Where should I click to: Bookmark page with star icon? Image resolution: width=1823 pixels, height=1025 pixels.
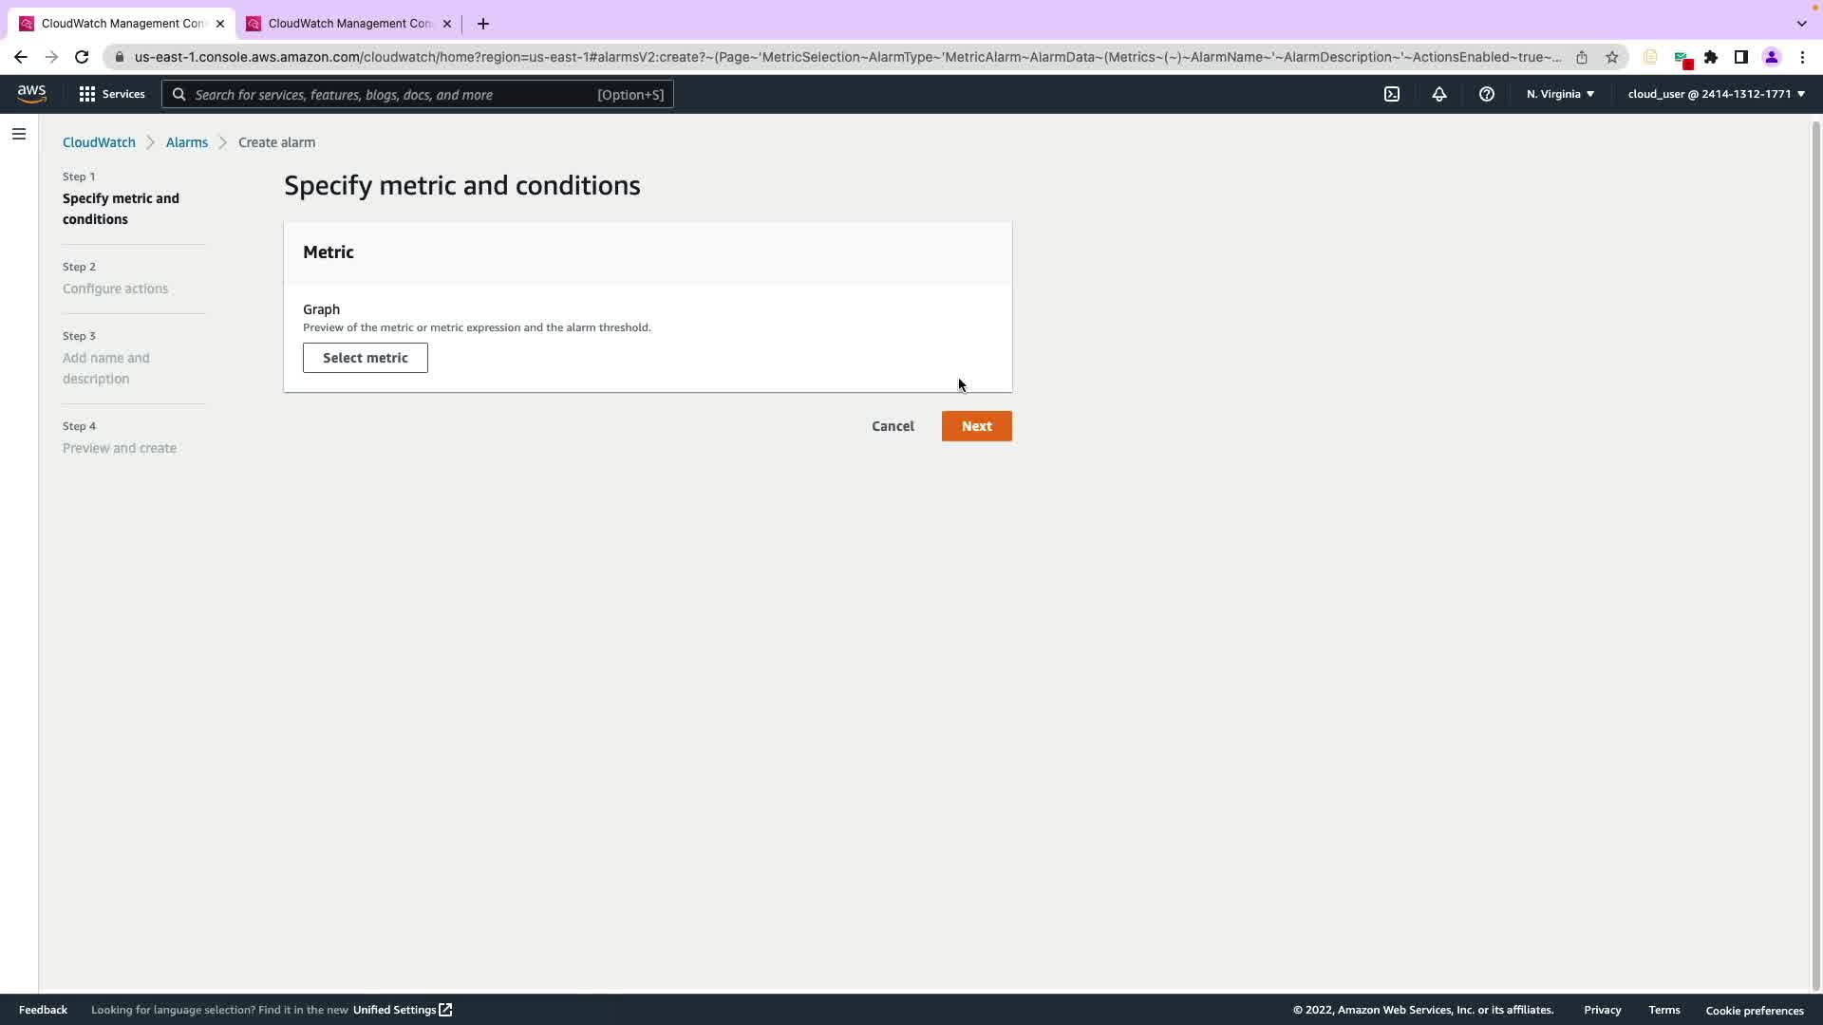[x=1611, y=57]
